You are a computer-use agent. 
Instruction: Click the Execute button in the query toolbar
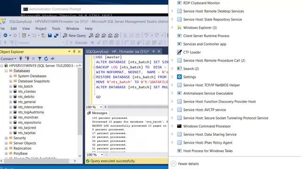(79, 43)
